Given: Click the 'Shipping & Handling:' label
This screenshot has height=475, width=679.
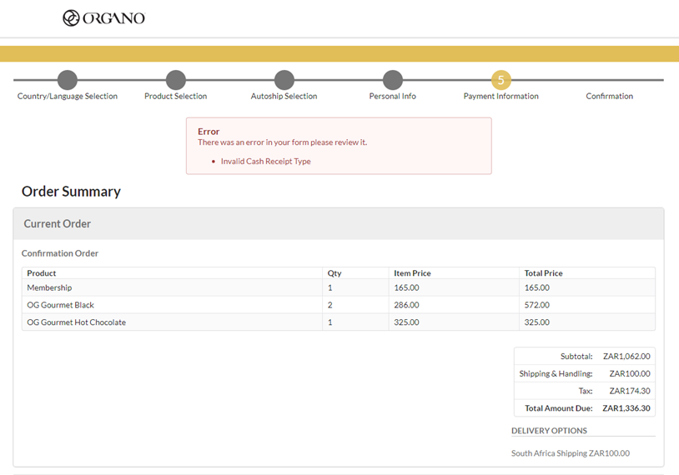Looking at the screenshot, I should 556,374.
